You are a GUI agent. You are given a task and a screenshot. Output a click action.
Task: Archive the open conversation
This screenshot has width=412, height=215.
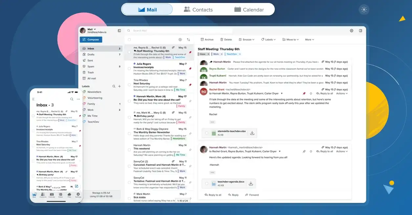207,39
